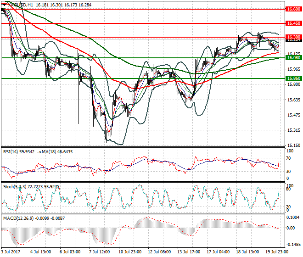Click the Stochastic level 20 scale value
The height and width of the screenshot is (257, 303).
click(288, 207)
